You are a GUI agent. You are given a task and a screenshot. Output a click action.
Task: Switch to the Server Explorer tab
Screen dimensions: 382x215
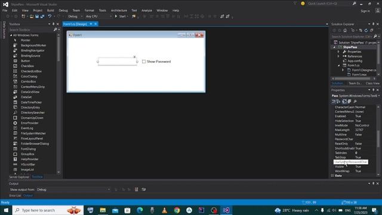19,177
